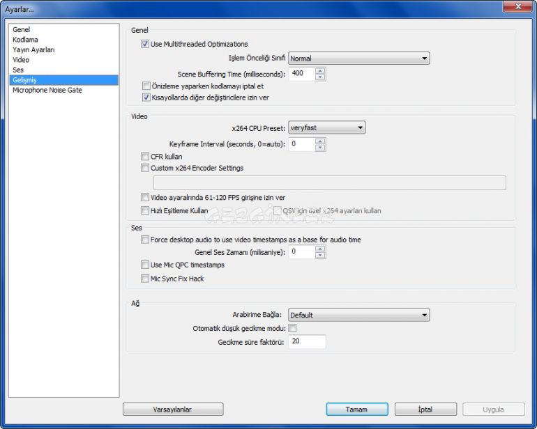Check Mic Sync Fix Hack

(x=145, y=279)
